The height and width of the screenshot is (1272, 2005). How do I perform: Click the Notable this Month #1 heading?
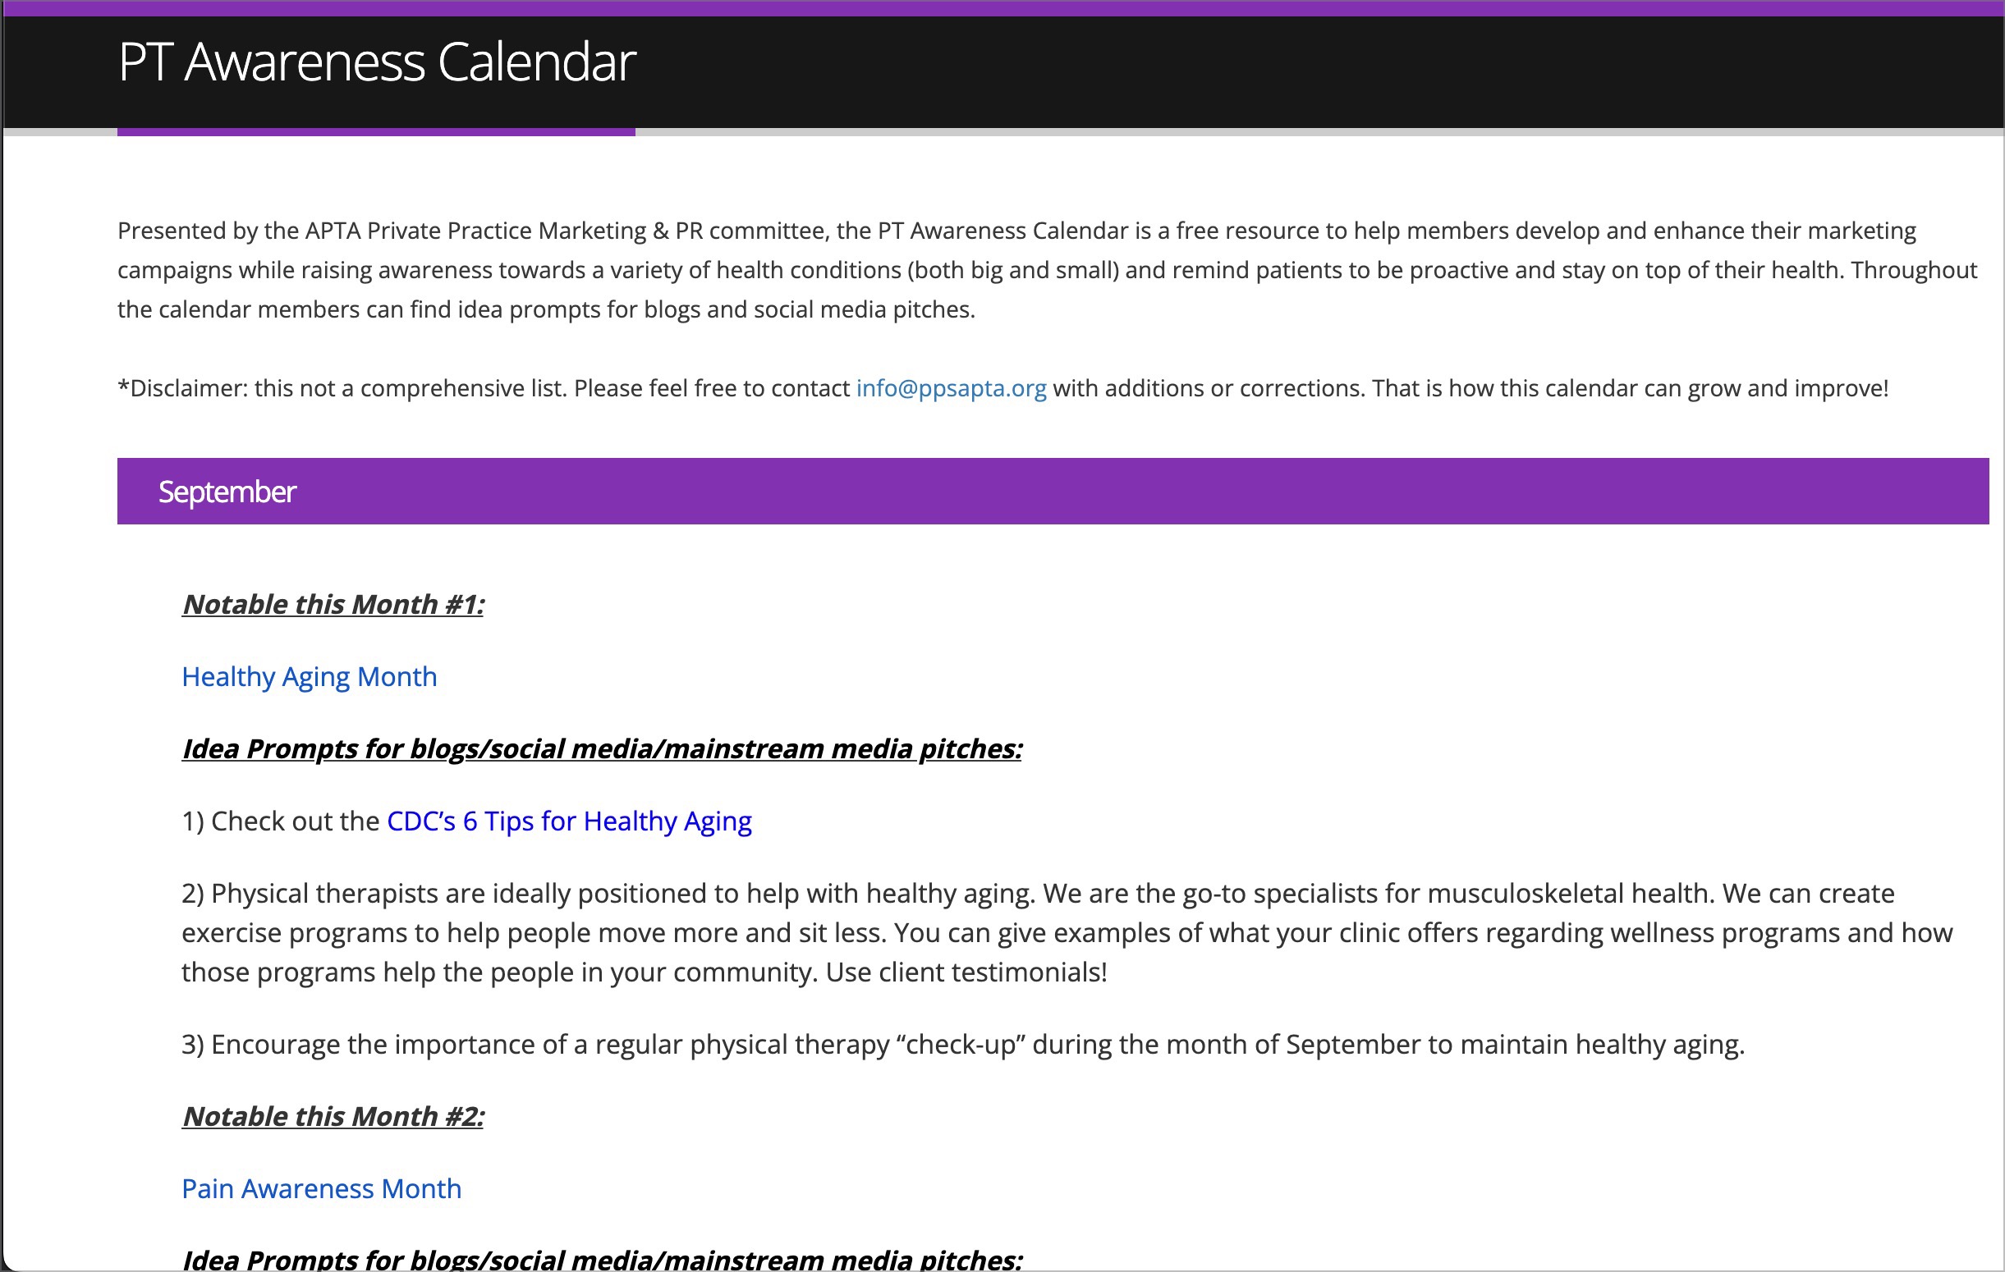click(x=333, y=604)
